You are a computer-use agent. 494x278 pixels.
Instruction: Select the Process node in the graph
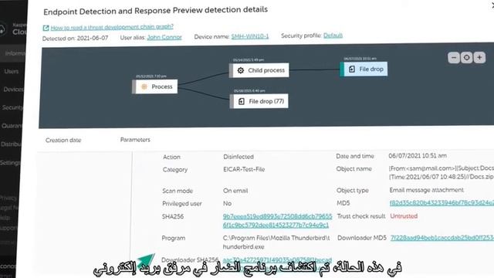(x=154, y=86)
